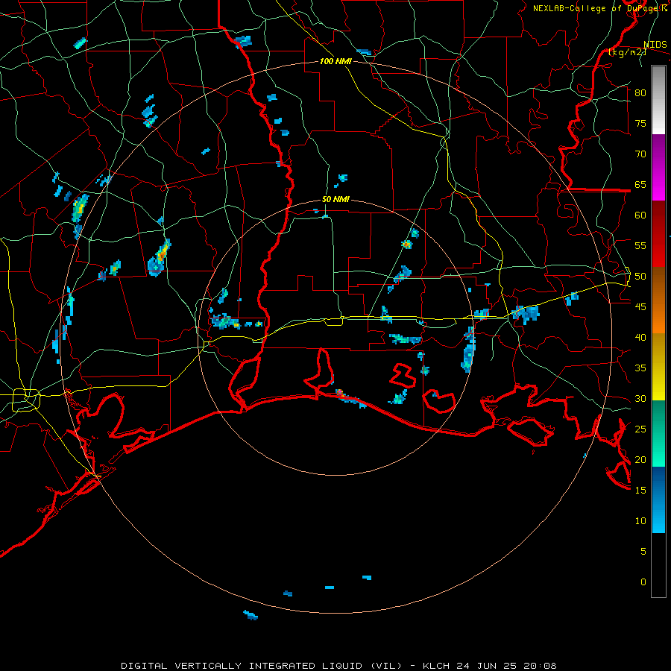The image size is (671, 671).
Task: Click the 65 value on the scale
Action: (640, 184)
